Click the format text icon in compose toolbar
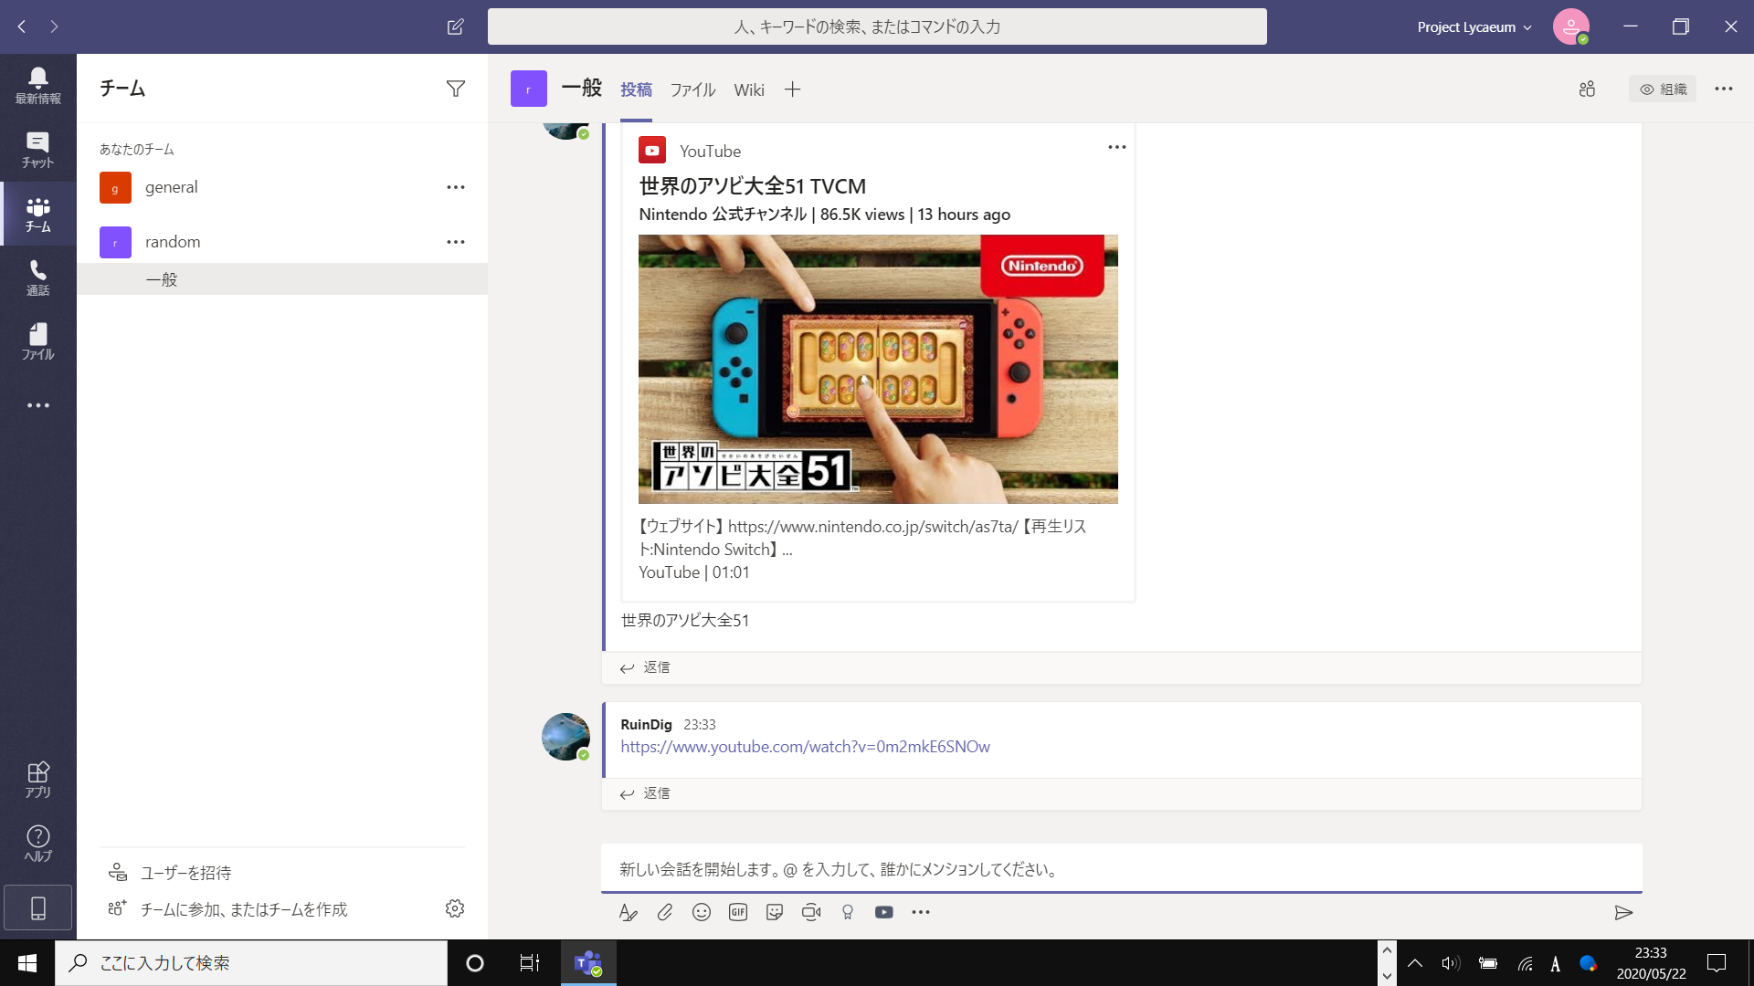Screen dimensions: 1754x986 pyautogui.click(x=628, y=912)
